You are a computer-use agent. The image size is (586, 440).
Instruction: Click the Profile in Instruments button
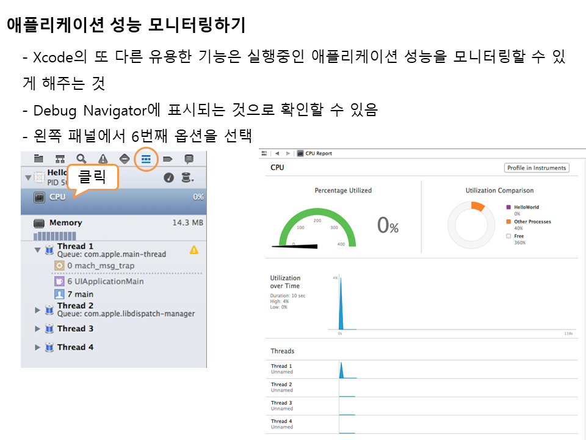tap(537, 168)
